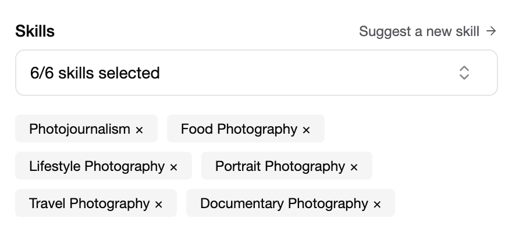This screenshot has height=243, width=519.
Task: Dismiss the Documentary Photography tag
Action: 377,205
